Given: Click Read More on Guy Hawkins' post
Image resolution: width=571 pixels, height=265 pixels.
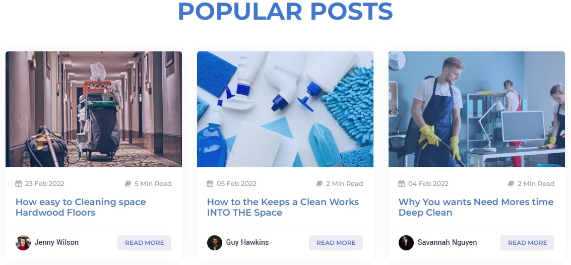Looking at the screenshot, I should 336,243.
